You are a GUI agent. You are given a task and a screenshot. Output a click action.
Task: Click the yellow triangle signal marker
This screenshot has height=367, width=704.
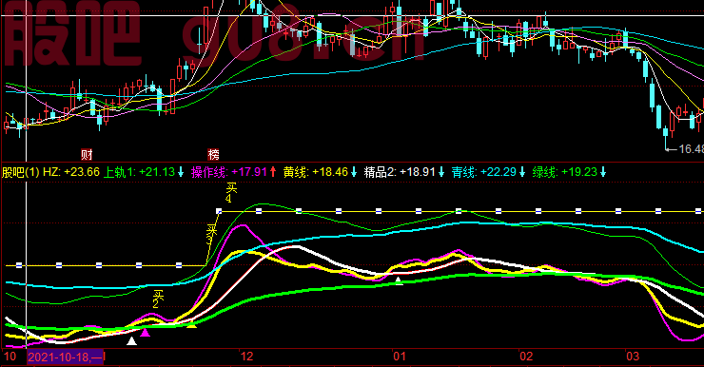point(192,325)
